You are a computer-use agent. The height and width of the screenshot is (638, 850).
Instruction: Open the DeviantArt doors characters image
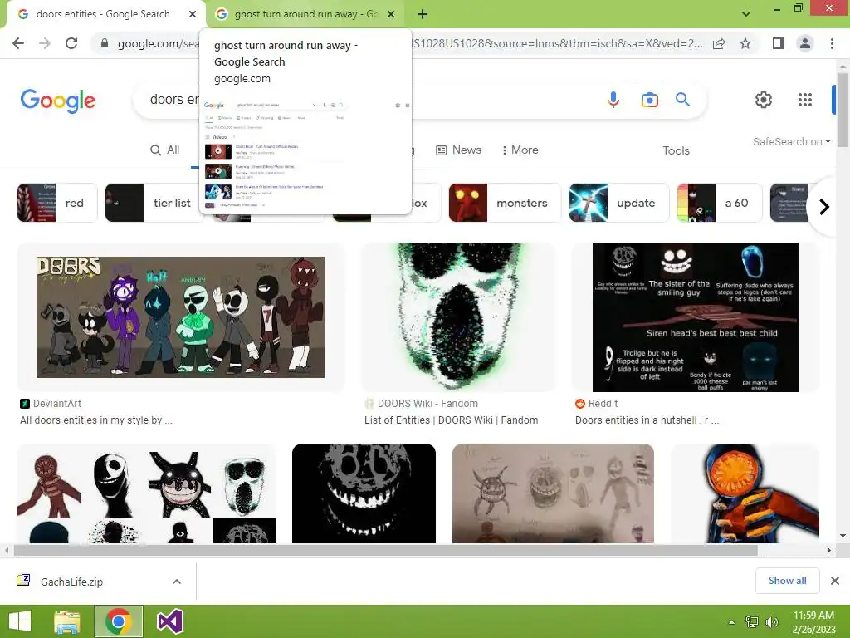tap(180, 317)
